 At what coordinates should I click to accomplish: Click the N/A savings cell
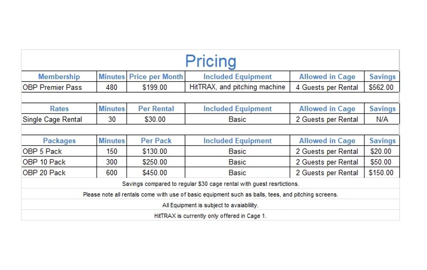coord(382,119)
